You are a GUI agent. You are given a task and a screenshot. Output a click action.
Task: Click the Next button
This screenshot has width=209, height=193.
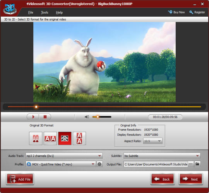click(190, 179)
